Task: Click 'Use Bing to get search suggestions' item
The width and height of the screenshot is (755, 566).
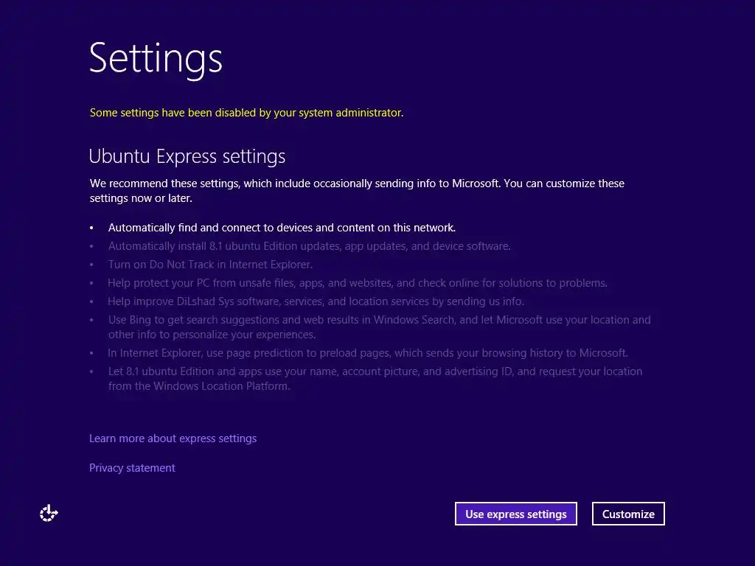Action: point(380,326)
